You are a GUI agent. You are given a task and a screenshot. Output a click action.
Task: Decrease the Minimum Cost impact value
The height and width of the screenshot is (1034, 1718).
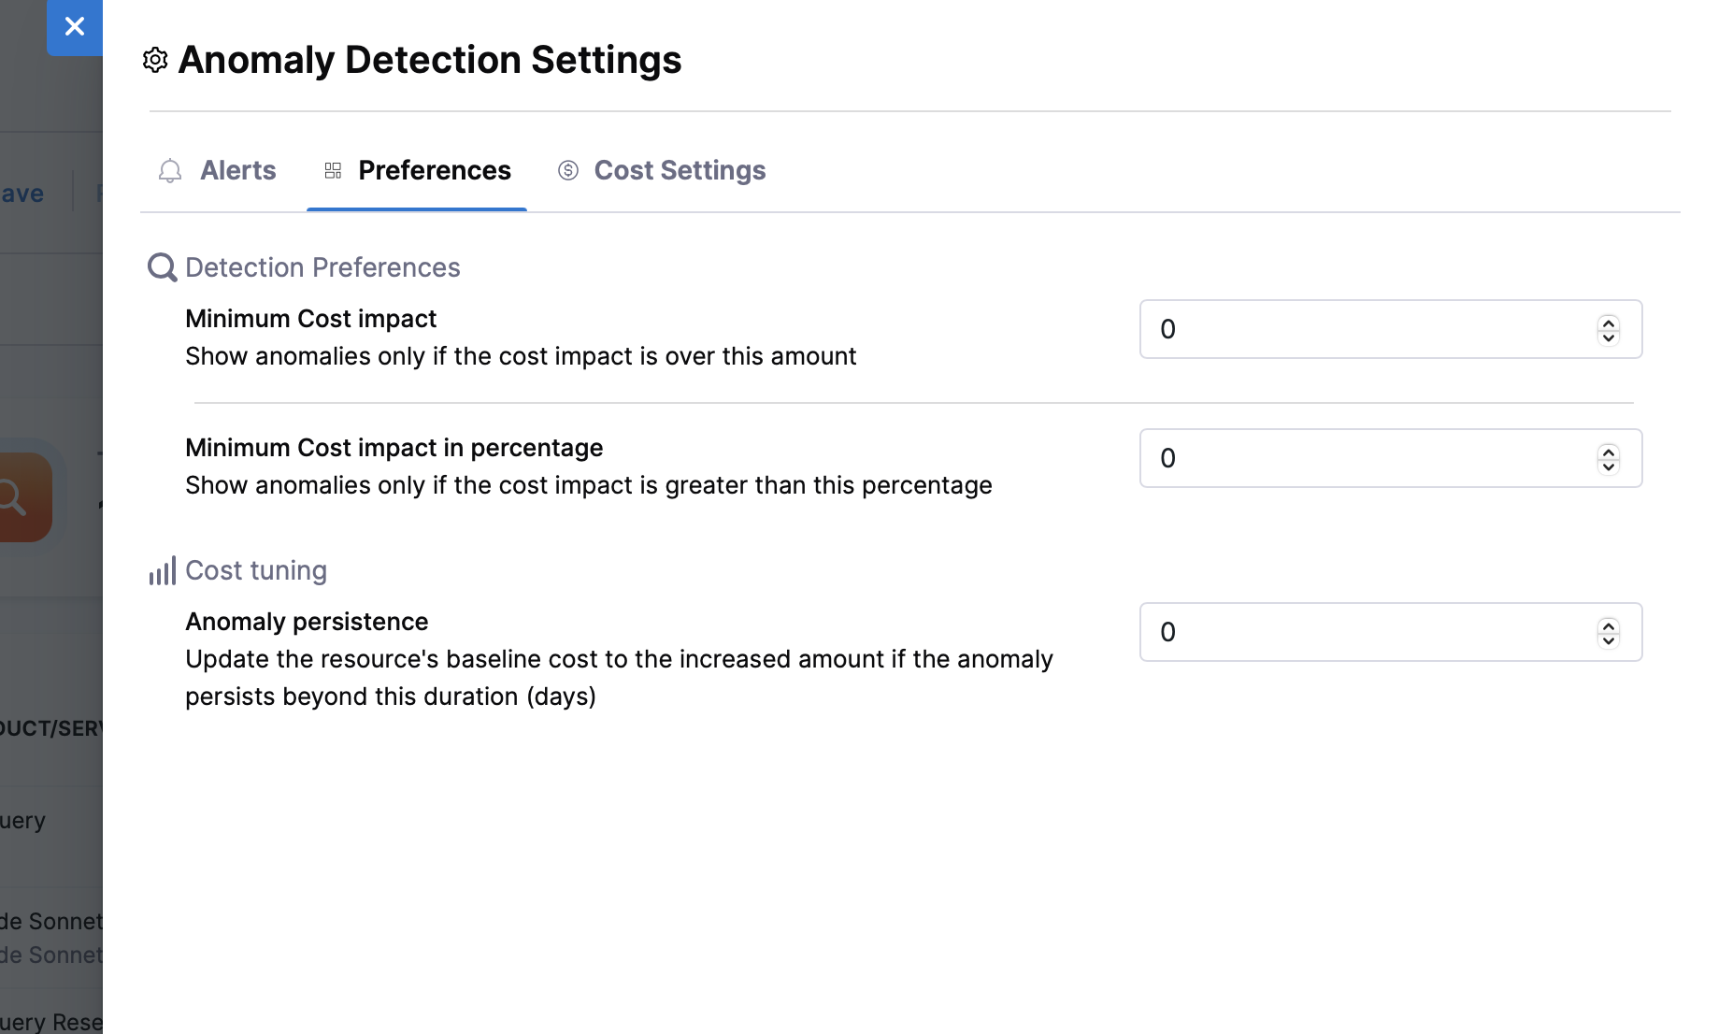(1609, 337)
